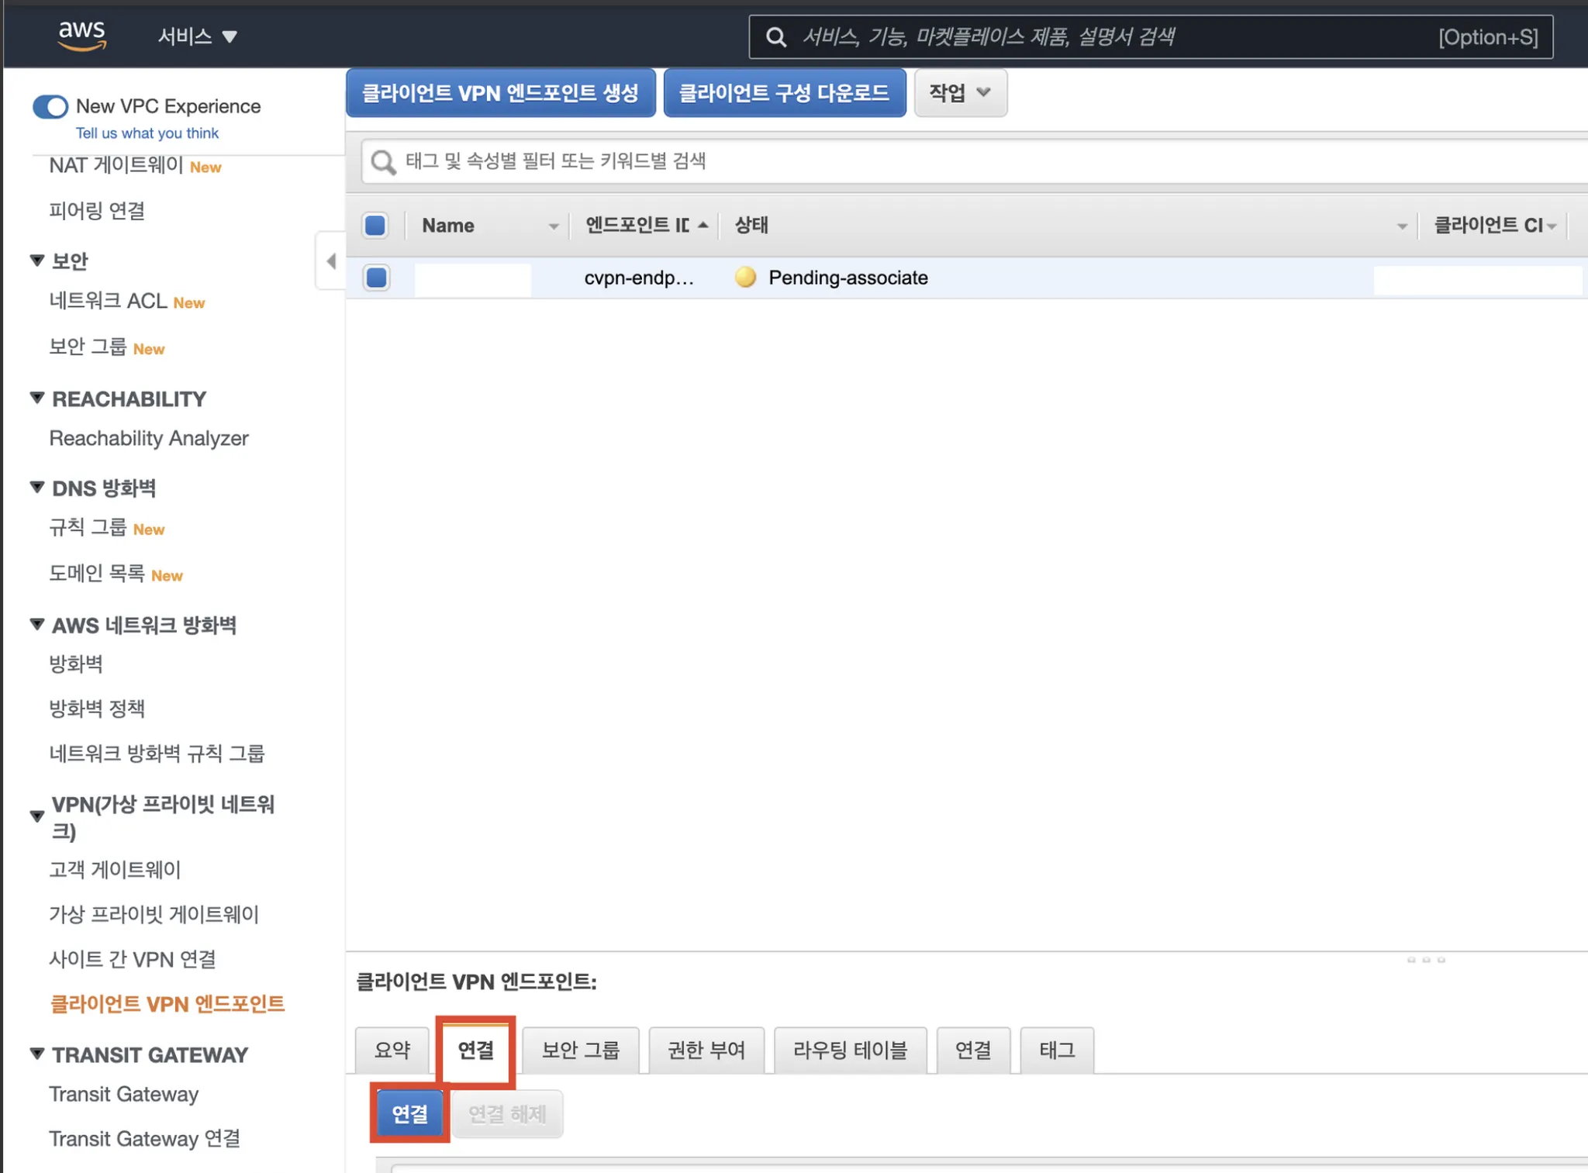Toggle the New VPC Experience switch

[x=51, y=106]
